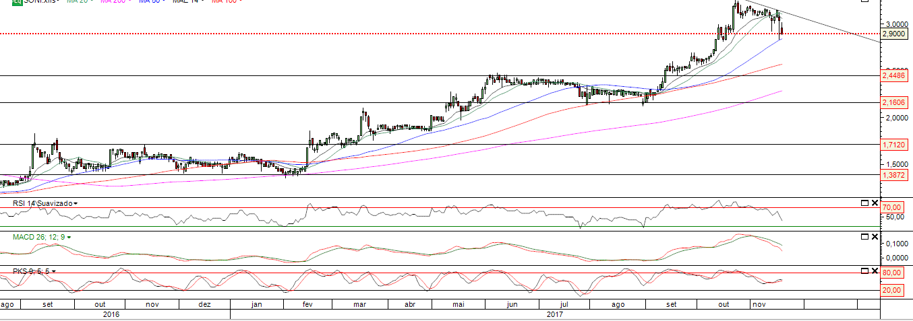
Task: Click the jan month label on time axis
Action: pos(256,304)
